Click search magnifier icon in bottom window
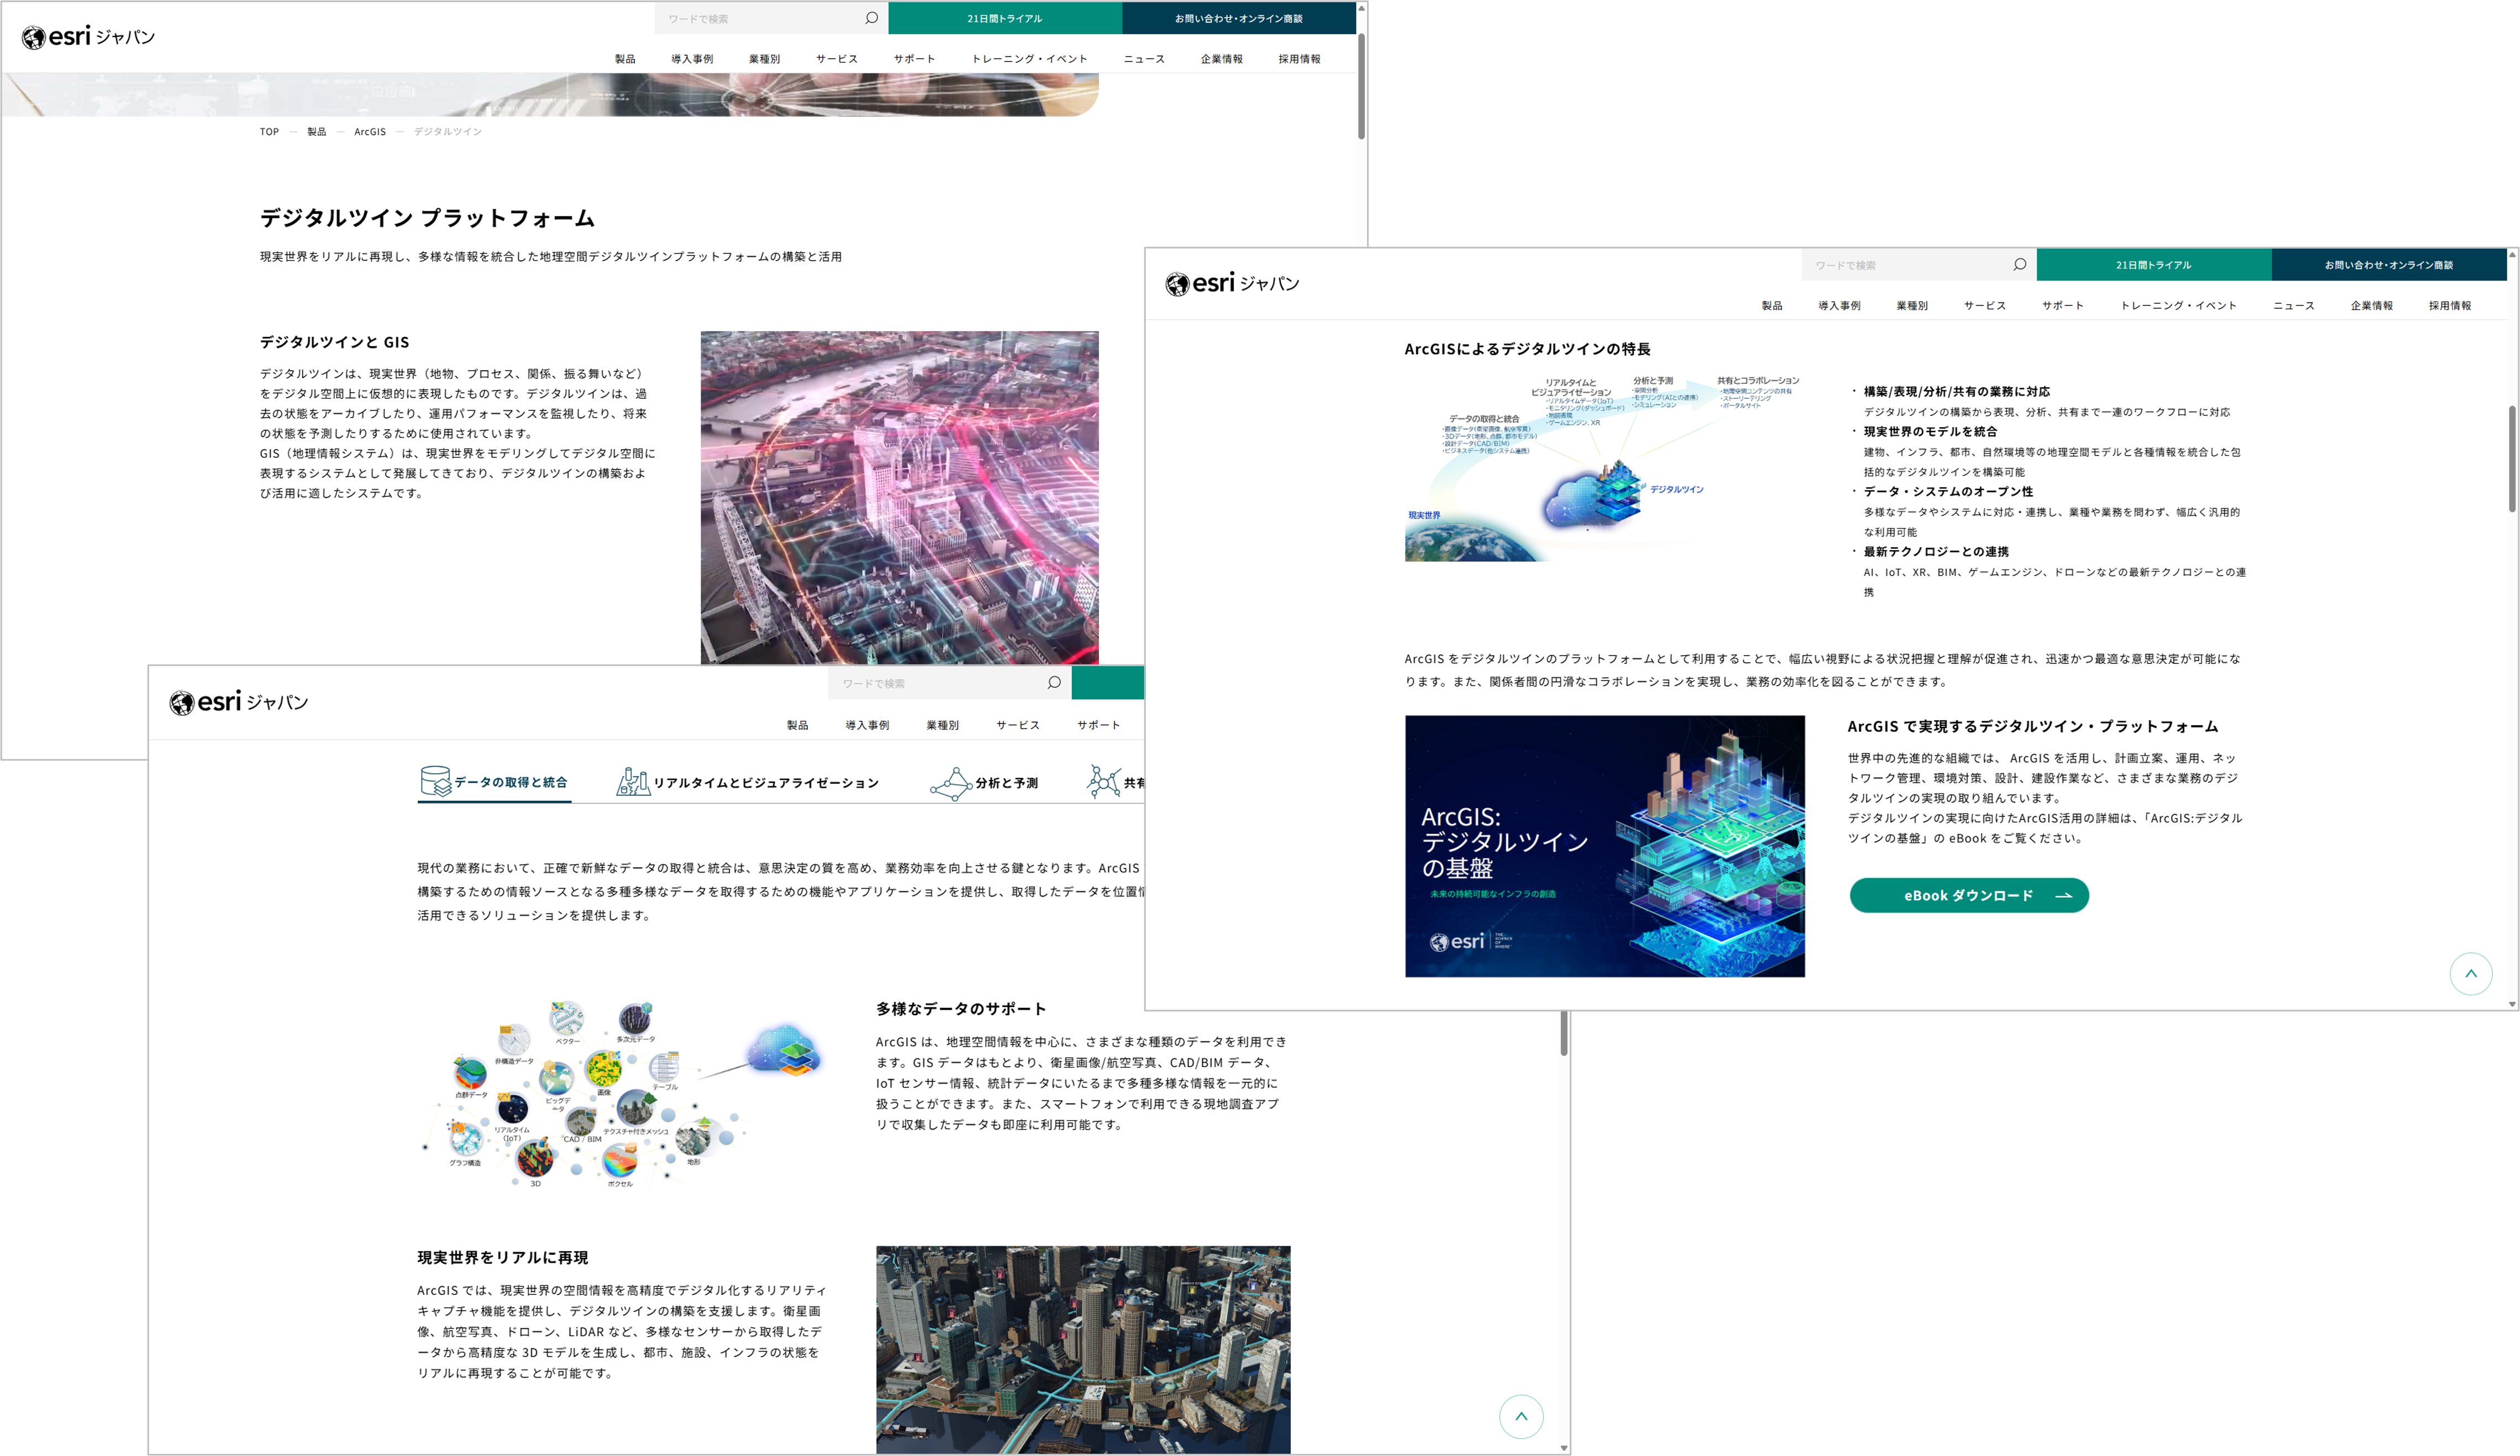The height and width of the screenshot is (1456, 2520). [1053, 683]
